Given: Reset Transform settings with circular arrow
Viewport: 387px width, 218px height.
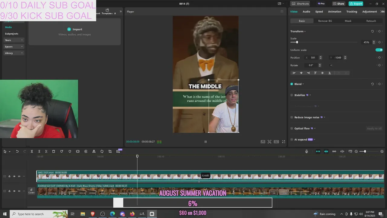Looking at the screenshot, I should 372,31.
